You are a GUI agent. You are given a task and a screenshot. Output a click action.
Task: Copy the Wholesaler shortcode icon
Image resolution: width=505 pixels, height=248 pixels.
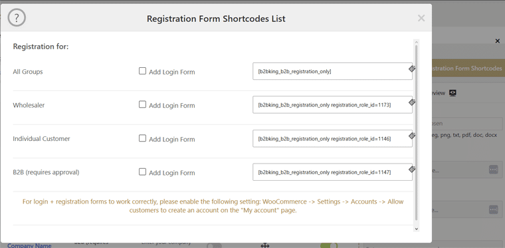411,102
